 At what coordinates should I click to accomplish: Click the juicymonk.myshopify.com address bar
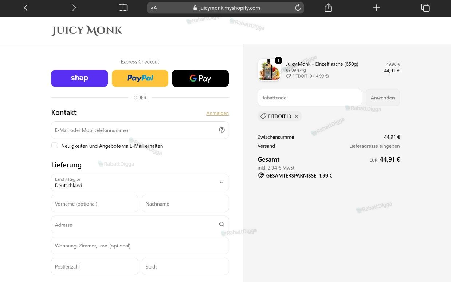click(x=225, y=8)
